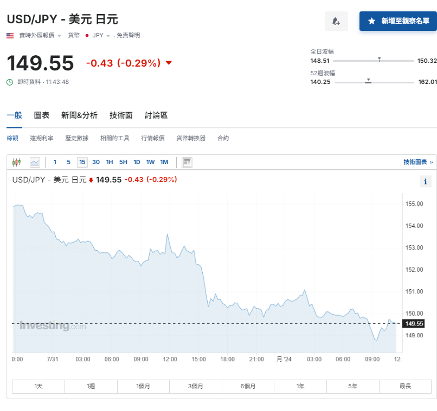Viewport: 437px width, 411px height.
Task: Click the US flag icon
Action: (x=10, y=35)
